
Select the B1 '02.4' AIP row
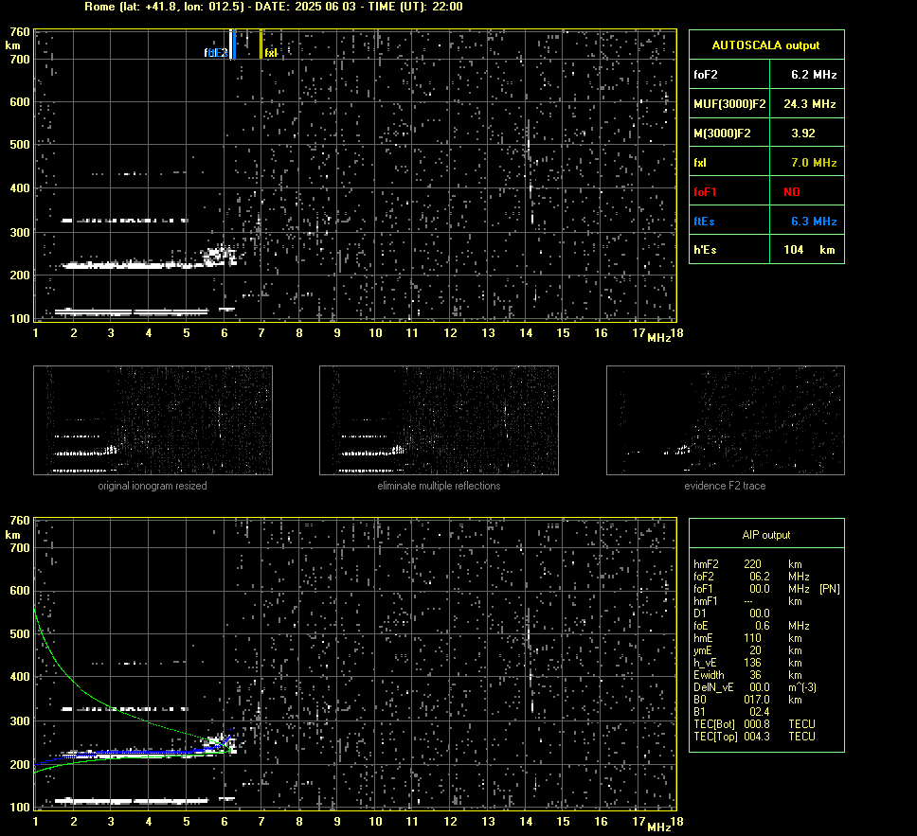(731, 712)
